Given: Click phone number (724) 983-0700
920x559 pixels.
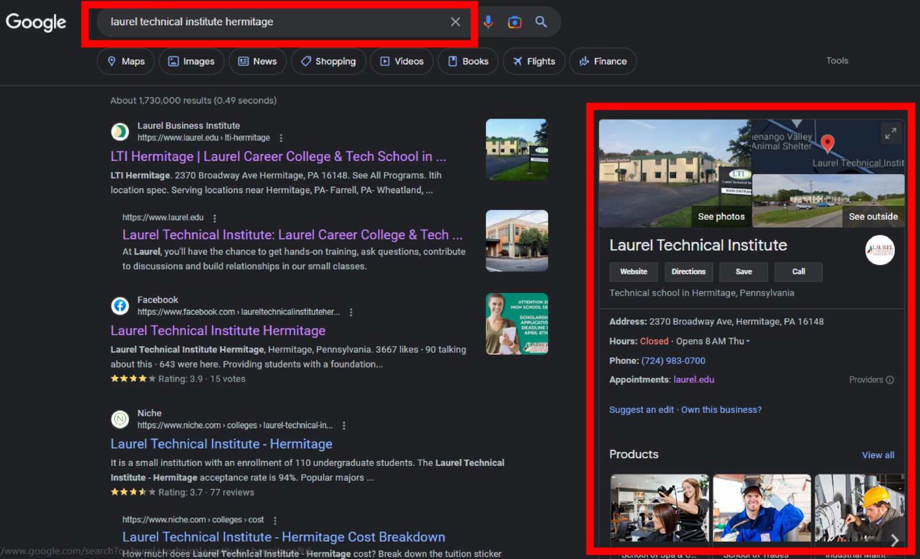Looking at the screenshot, I should pyautogui.click(x=673, y=361).
